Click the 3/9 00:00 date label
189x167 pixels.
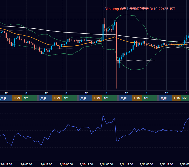[x=26, y=164]
